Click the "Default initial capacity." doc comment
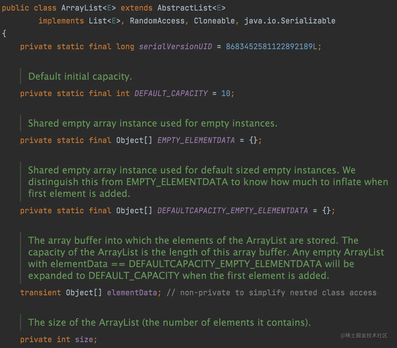Screen dimensions: 397x348 pos(80,76)
